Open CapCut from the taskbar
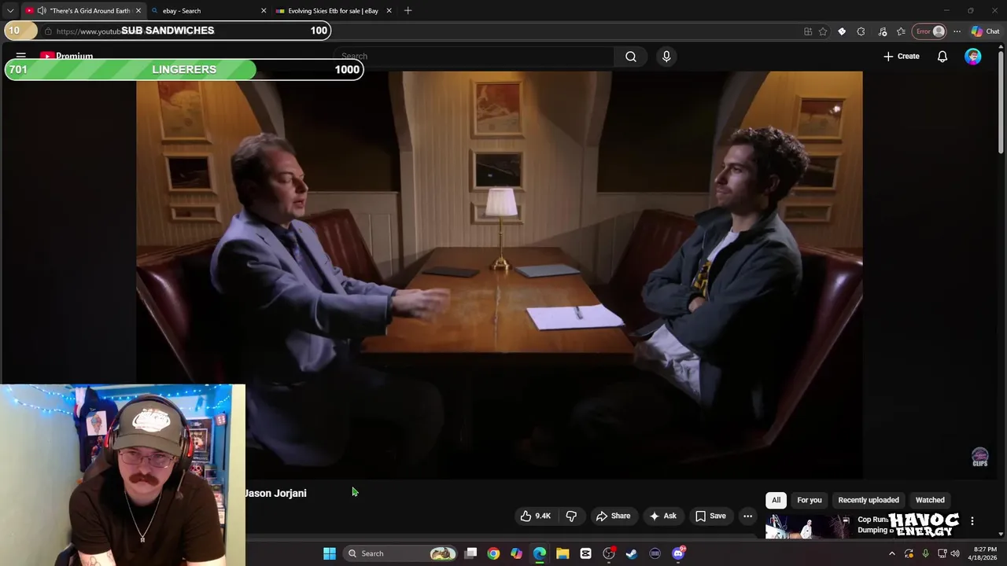Screen dimensions: 1007x566 585,553
